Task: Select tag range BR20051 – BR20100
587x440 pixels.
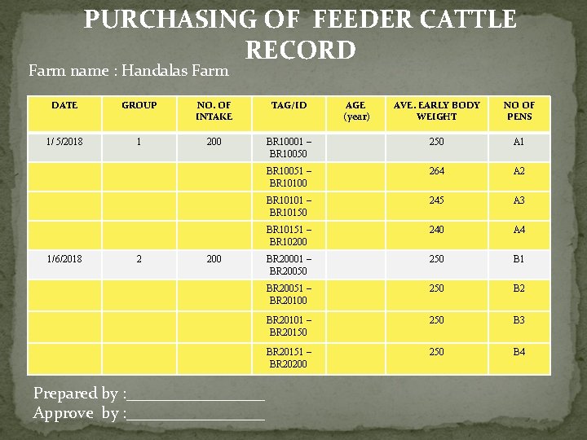Action: click(x=289, y=294)
